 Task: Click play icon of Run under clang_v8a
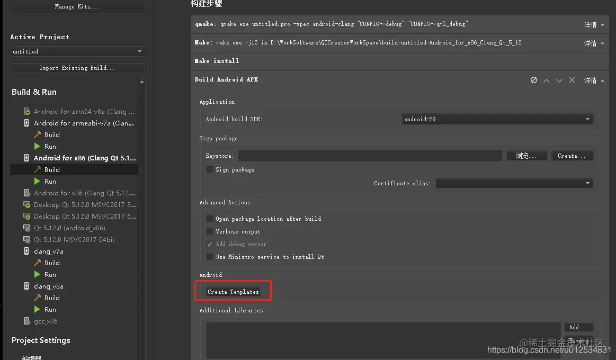tap(37, 309)
